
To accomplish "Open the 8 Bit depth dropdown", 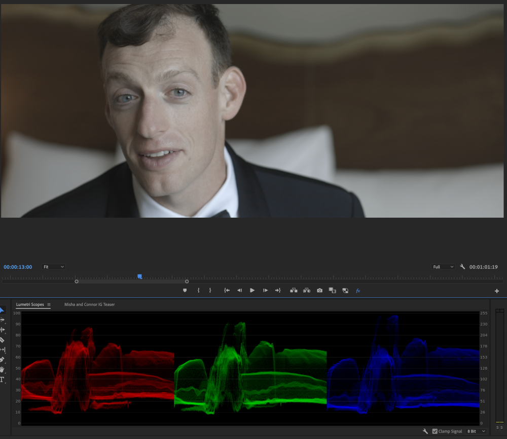I will tap(476, 431).
